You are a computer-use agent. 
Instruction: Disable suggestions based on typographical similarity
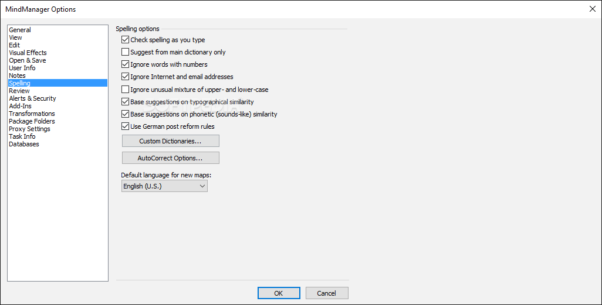tap(125, 102)
